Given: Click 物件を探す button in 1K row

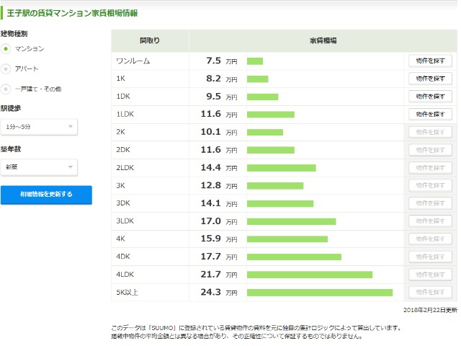Looking at the screenshot, I should click(x=430, y=79).
